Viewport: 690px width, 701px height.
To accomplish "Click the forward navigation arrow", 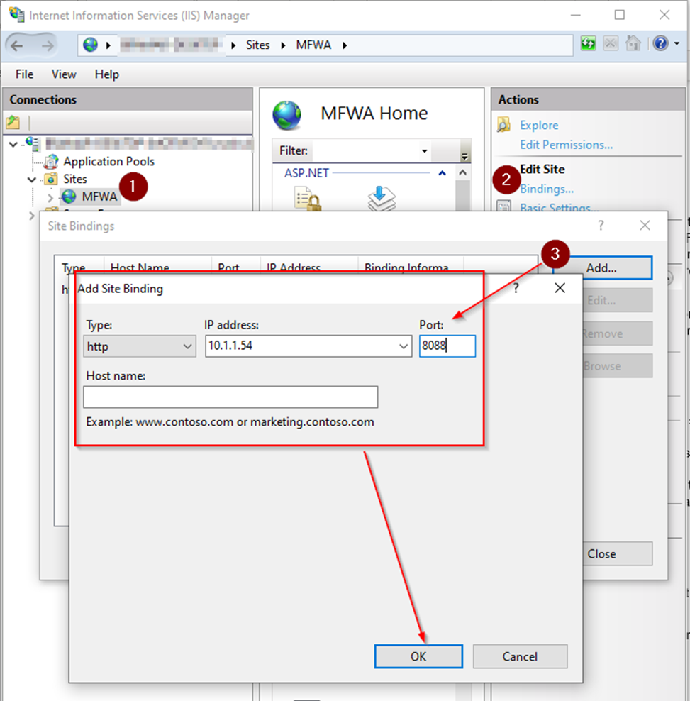I will (x=47, y=45).
